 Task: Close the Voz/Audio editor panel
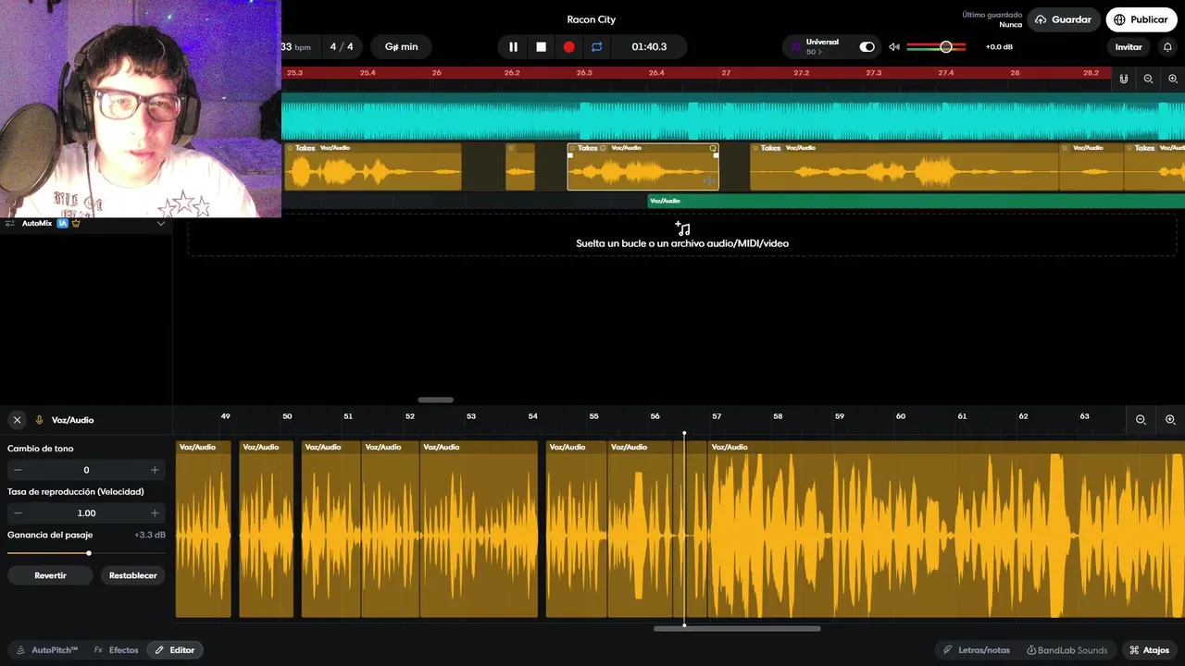(17, 420)
